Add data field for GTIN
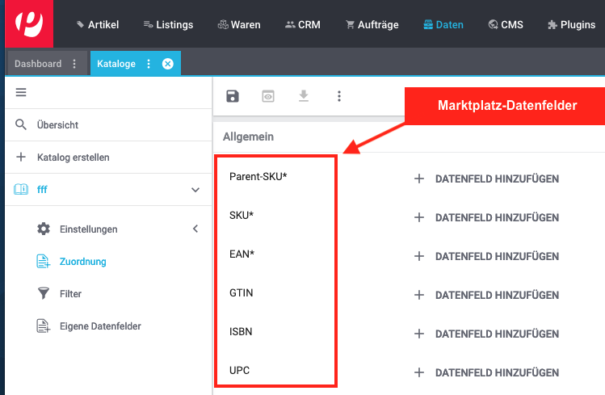Screen dimensions: 605x395 486,295
